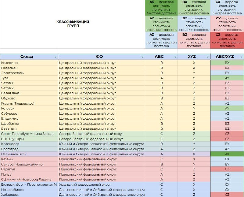244x197 pixels.
Task: Open the filter icon in ФО header
Action: (142, 57)
